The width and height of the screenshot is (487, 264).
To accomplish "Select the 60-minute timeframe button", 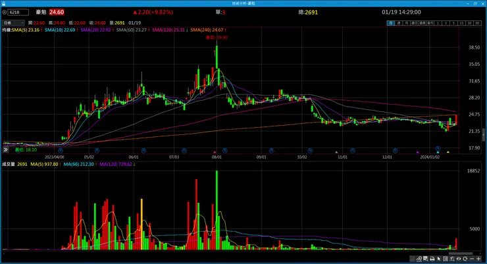I will click(478, 23).
